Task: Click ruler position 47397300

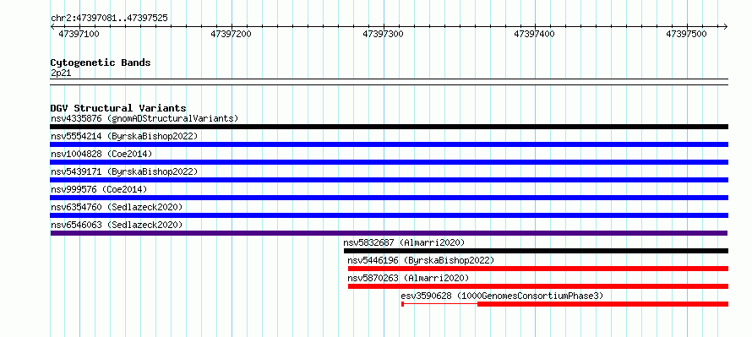Action: (x=383, y=34)
